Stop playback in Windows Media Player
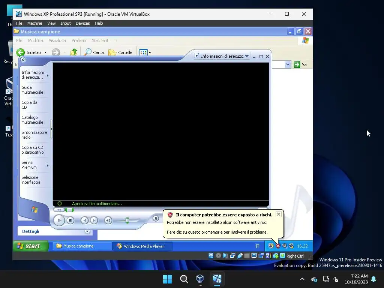Screen dimensions: 384x288 pyautogui.click(x=70, y=220)
